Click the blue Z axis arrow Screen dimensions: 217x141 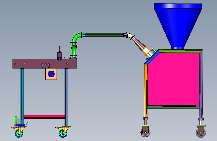click(21, 125)
